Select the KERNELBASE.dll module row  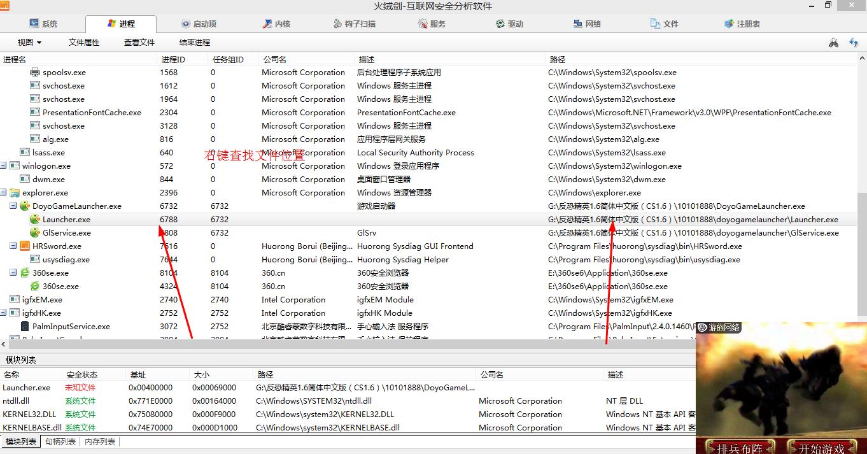[x=348, y=428]
